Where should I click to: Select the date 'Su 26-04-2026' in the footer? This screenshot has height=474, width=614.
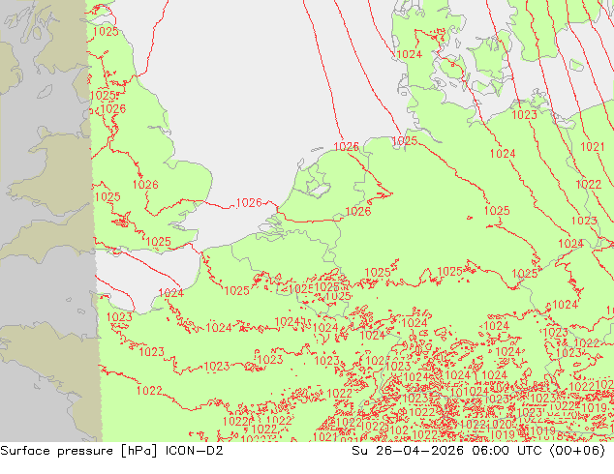pos(408,451)
